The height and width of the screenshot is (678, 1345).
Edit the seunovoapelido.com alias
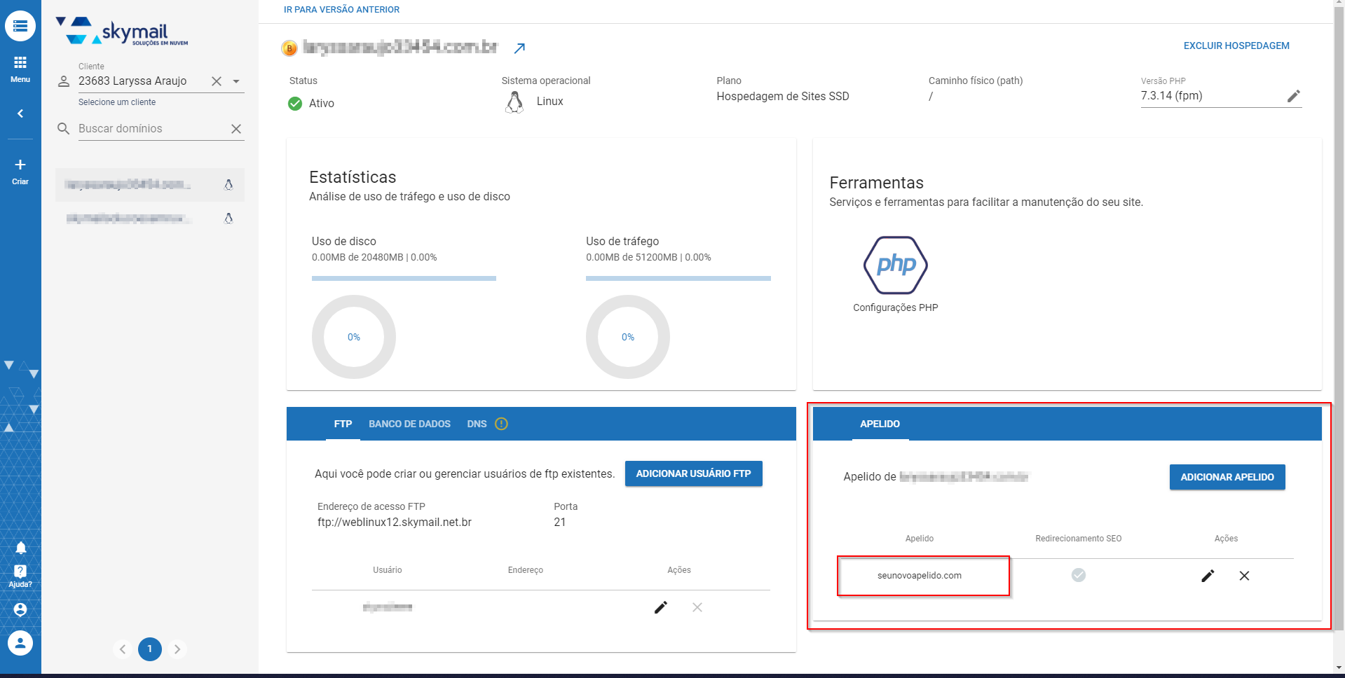click(x=1207, y=576)
